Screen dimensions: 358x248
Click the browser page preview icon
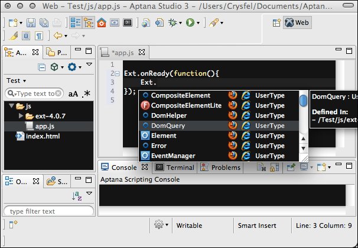tap(160, 22)
